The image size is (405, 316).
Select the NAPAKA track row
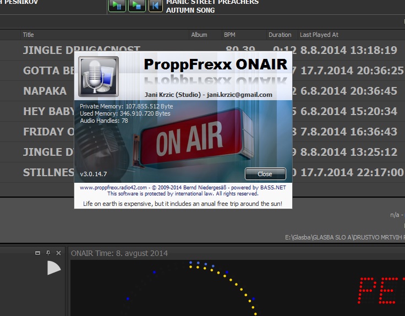45,91
